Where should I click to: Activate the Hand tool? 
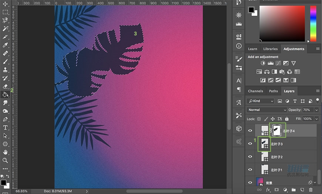(5, 152)
